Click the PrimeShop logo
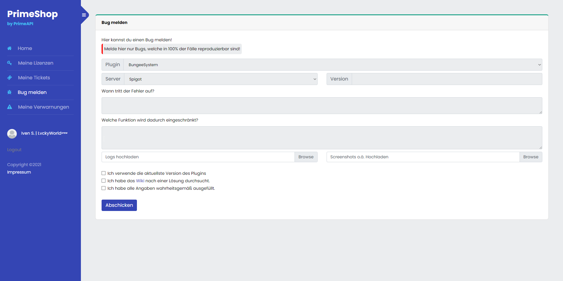563x281 pixels. [x=32, y=14]
